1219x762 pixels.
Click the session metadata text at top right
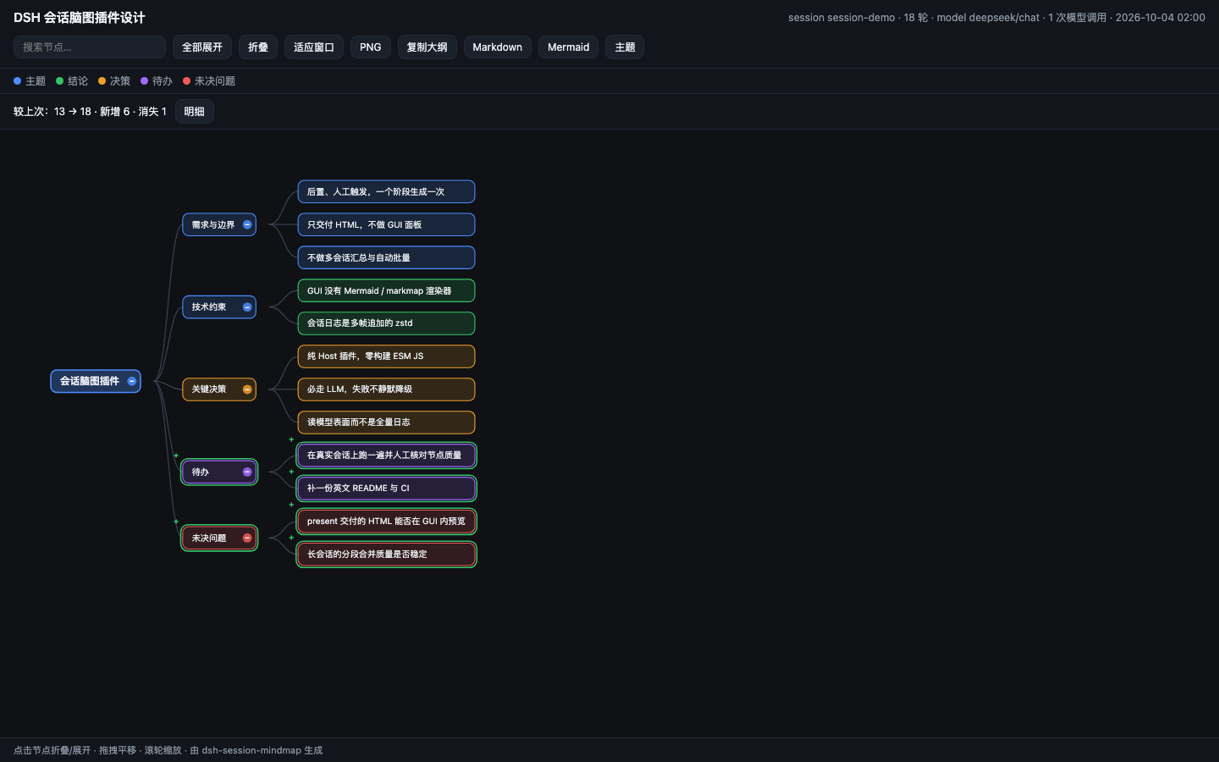point(996,18)
